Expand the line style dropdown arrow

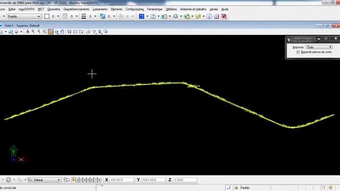(76, 16)
